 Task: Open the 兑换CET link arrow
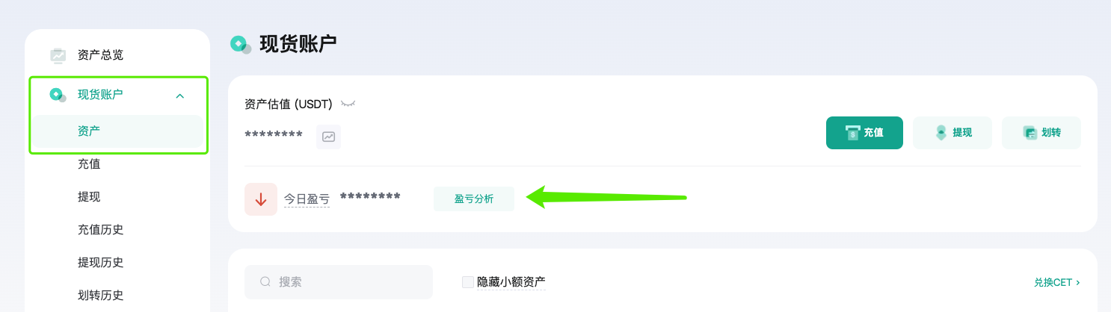click(1077, 283)
